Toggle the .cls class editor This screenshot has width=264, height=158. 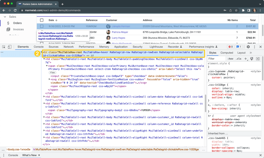[239, 59]
